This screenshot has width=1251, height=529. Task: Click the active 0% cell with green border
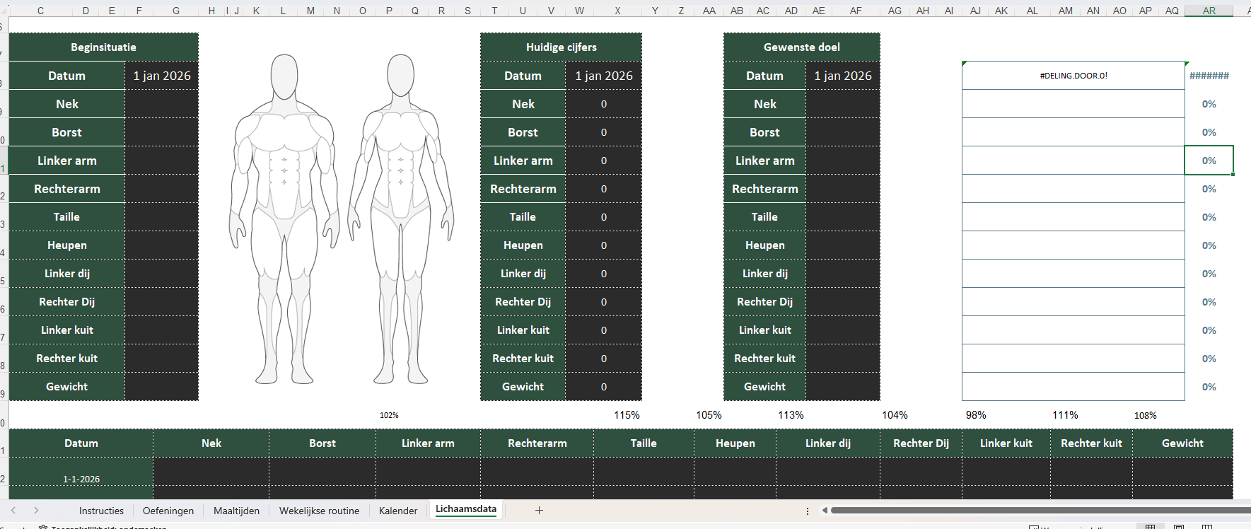1209,161
